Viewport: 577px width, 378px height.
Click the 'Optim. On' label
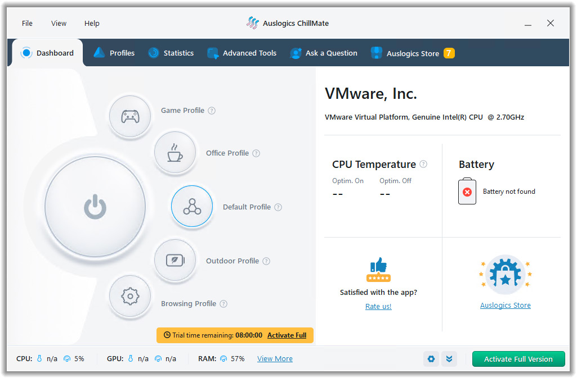pos(348,180)
